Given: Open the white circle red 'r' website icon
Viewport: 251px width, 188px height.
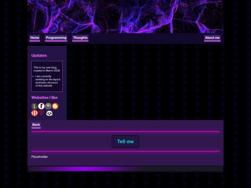Looking at the screenshot, I should [41, 106].
